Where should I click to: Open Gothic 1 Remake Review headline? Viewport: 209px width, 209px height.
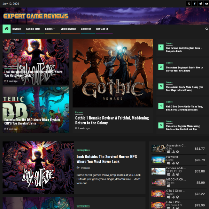[112, 121]
